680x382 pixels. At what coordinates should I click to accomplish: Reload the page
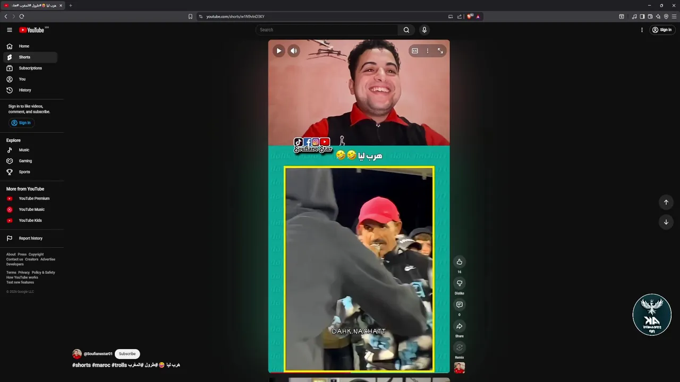click(22, 16)
